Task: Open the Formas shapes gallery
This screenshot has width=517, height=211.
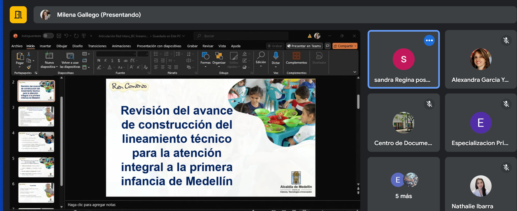Action: pos(205,56)
